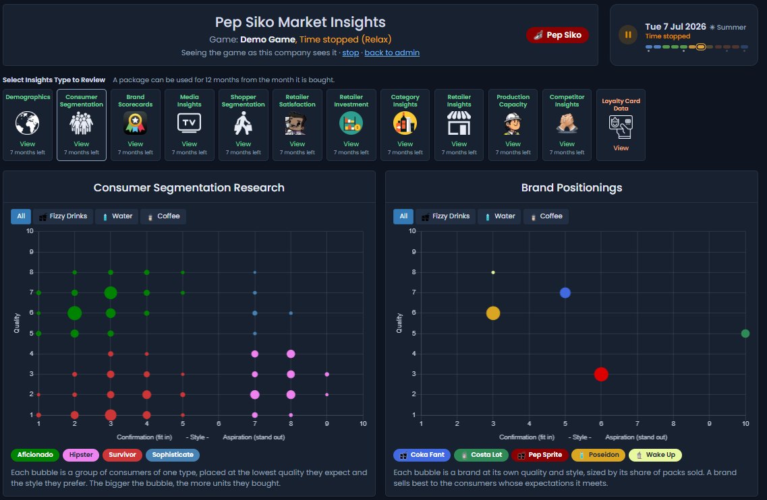This screenshot has width=767, height=500.
Task: Open the Production Capacity worker icon
Action: coord(513,123)
